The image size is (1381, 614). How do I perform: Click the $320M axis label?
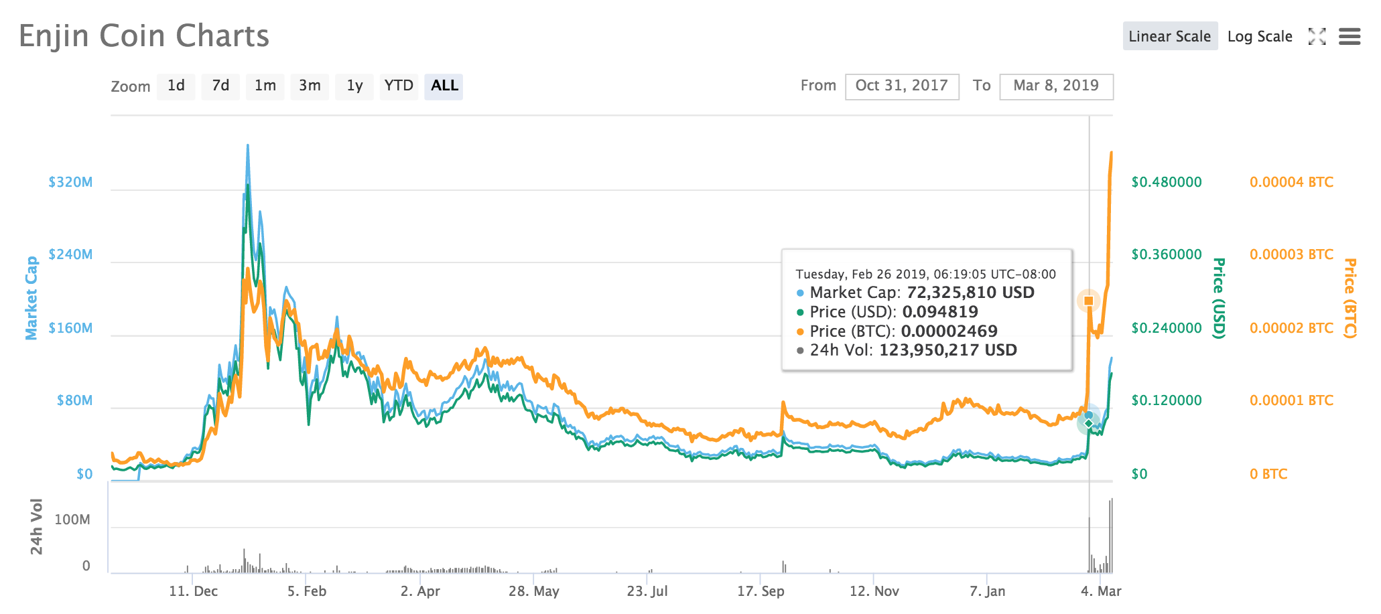(x=70, y=182)
